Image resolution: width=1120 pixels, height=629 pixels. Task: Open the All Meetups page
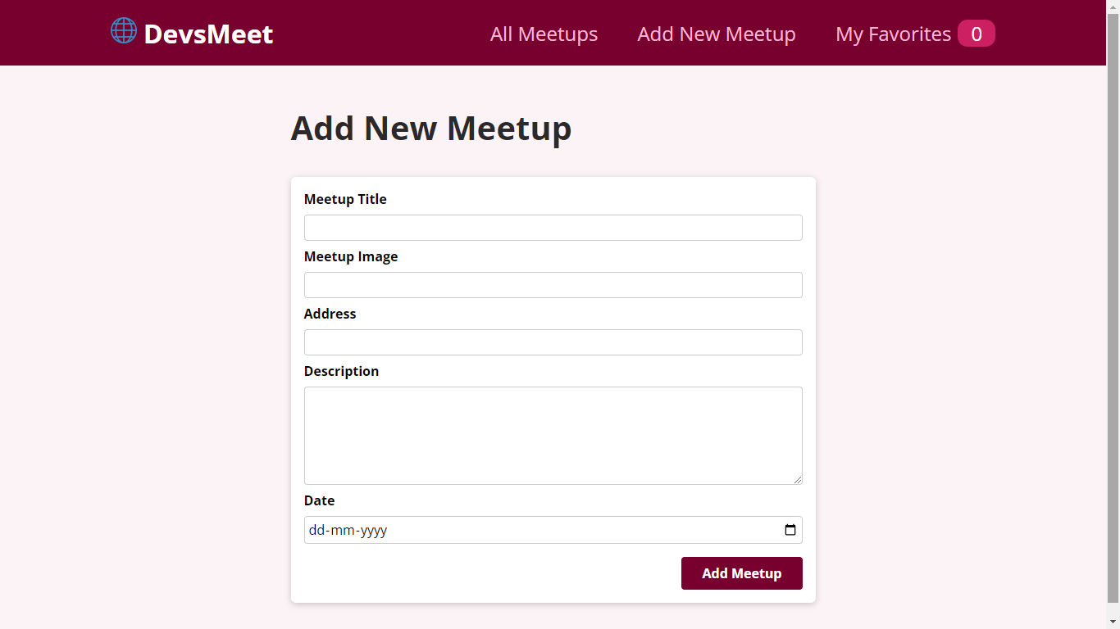pos(544,34)
